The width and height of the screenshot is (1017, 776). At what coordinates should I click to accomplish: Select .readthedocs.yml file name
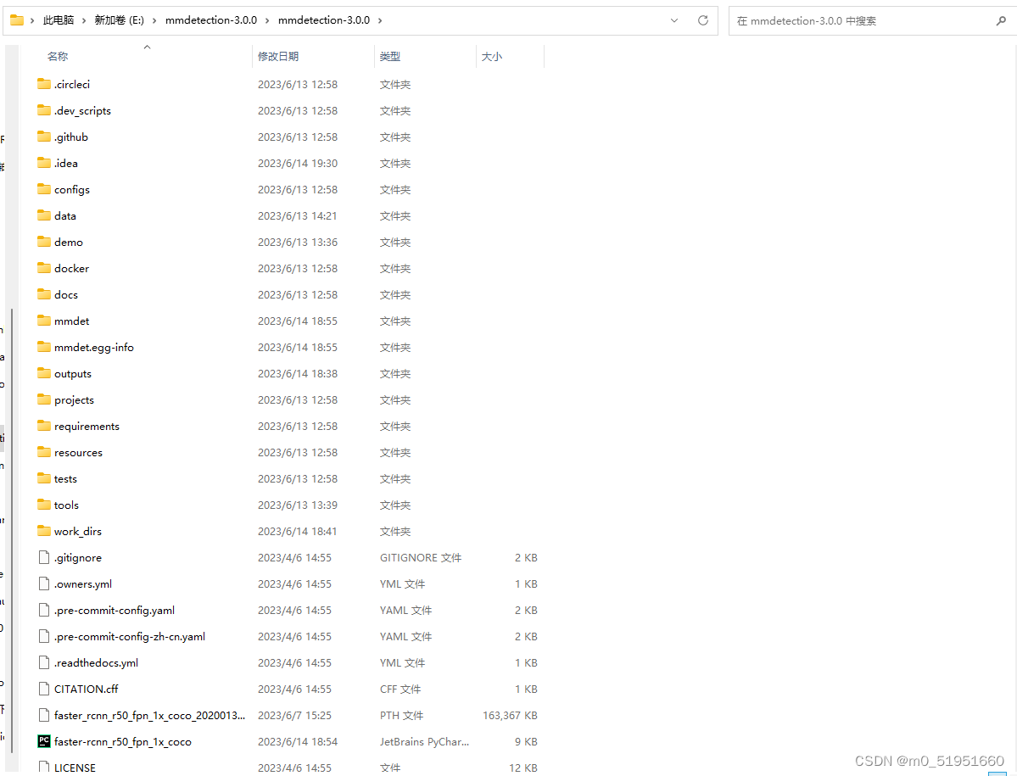coord(96,662)
